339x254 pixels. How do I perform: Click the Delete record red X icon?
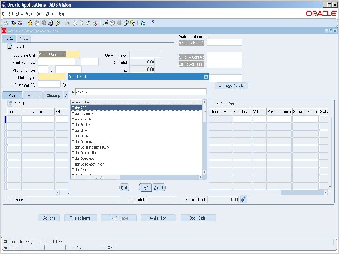click(95, 23)
